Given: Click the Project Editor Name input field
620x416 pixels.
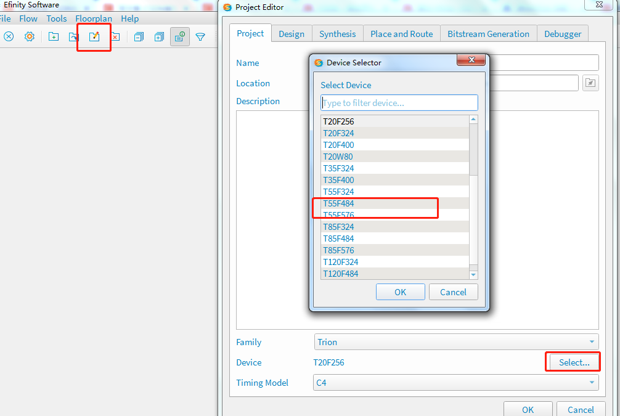Looking at the screenshot, I should coord(544,62).
